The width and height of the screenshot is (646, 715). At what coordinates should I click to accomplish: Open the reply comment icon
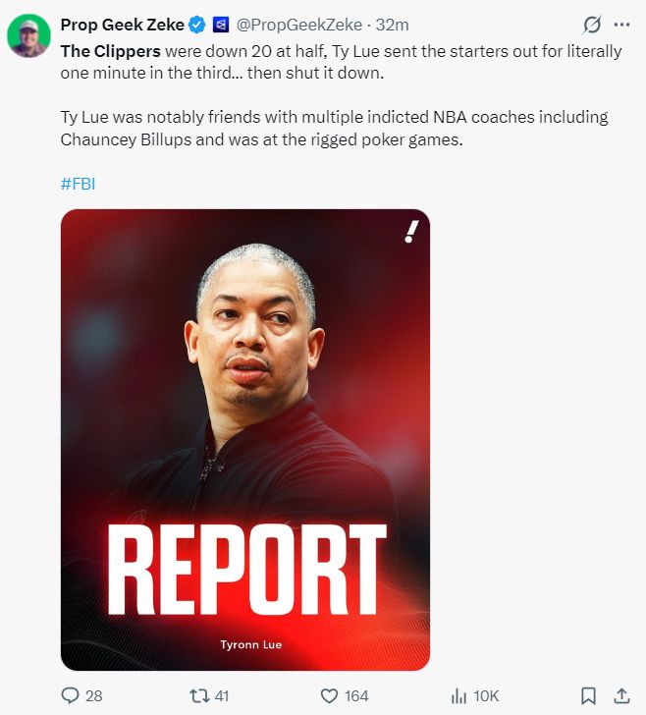(71, 695)
